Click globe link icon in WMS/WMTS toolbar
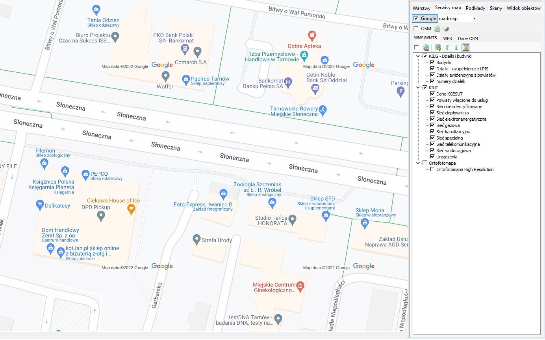The height and width of the screenshot is (340, 545). (426, 48)
